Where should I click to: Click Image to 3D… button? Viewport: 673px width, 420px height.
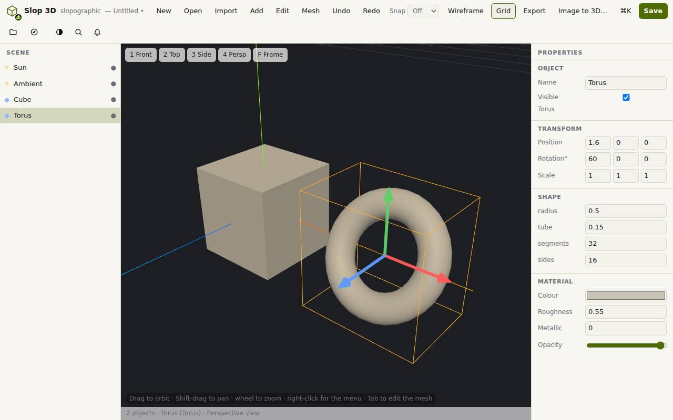[583, 10]
